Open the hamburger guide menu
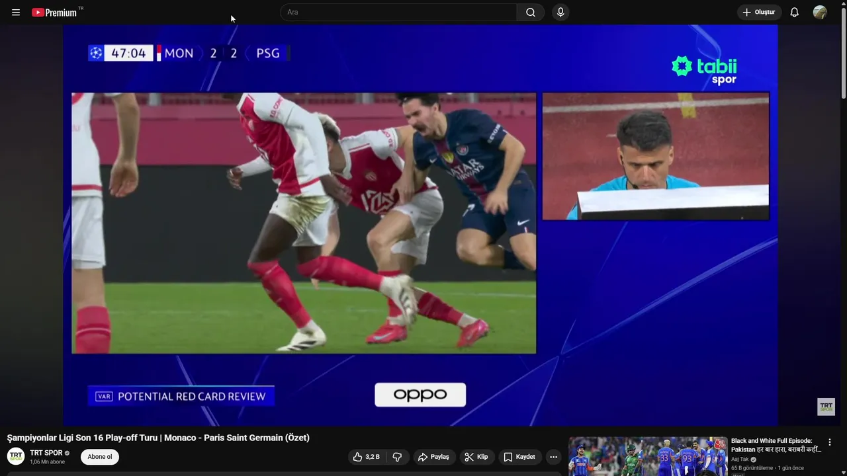This screenshot has width=847, height=476. pyautogui.click(x=16, y=13)
